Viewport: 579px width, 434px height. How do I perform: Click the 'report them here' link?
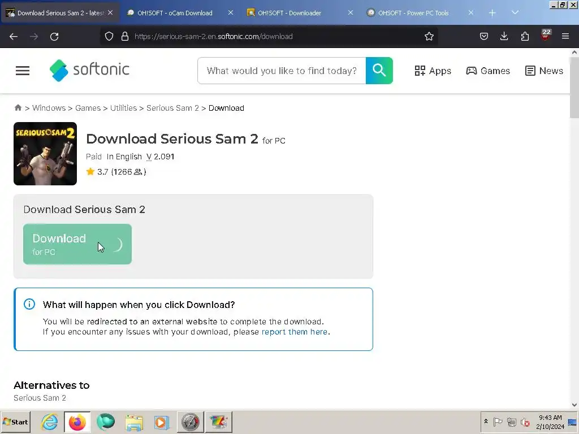[294, 332]
